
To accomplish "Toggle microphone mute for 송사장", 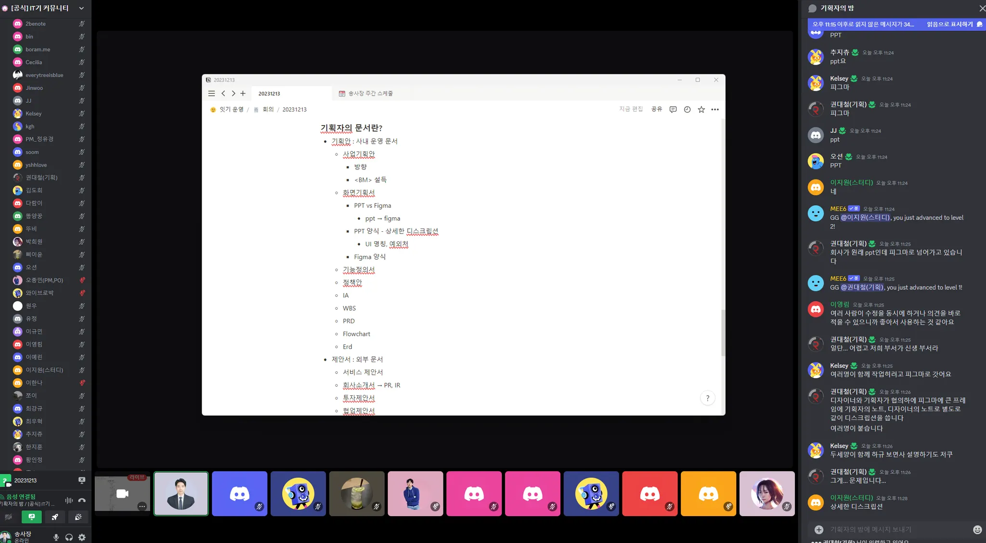I will point(56,537).
